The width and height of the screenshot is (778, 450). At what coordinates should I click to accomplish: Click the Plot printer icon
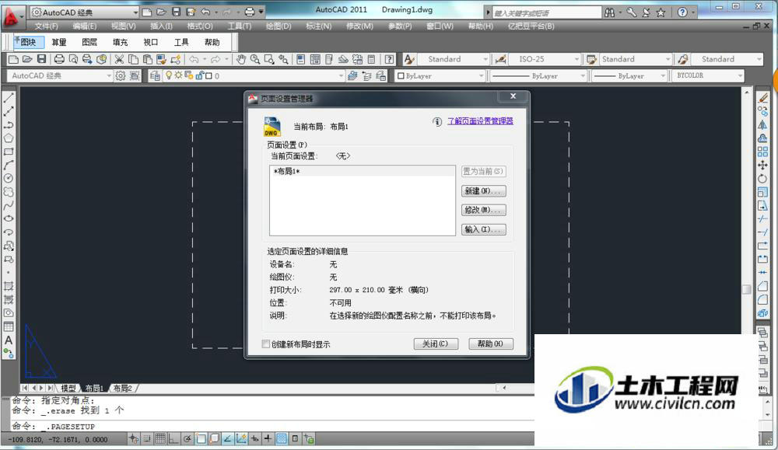click(x=59, y=60)
